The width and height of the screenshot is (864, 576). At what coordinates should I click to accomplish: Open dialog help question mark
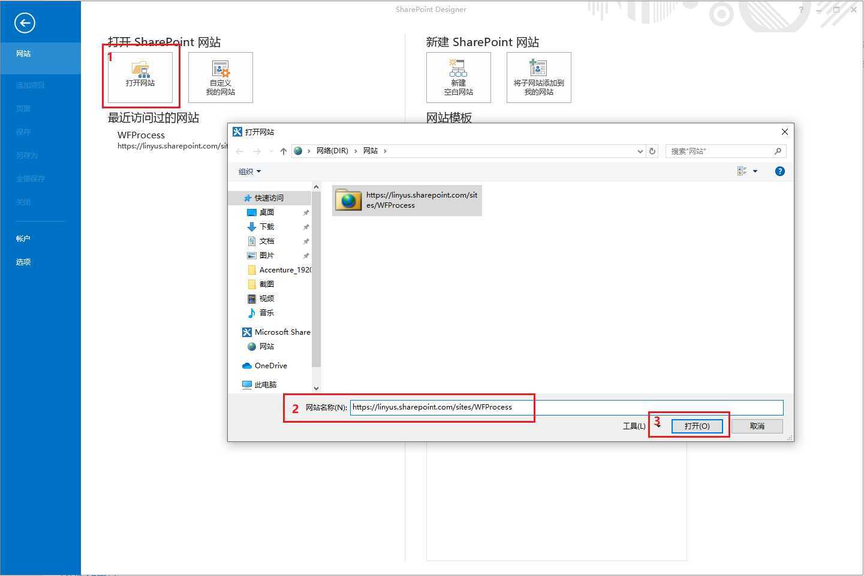[779, 171]
